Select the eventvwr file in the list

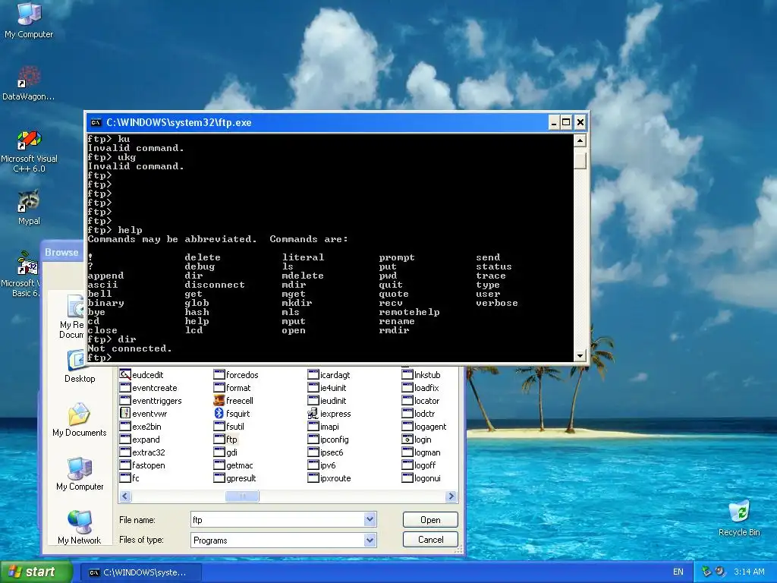point(143,414)
